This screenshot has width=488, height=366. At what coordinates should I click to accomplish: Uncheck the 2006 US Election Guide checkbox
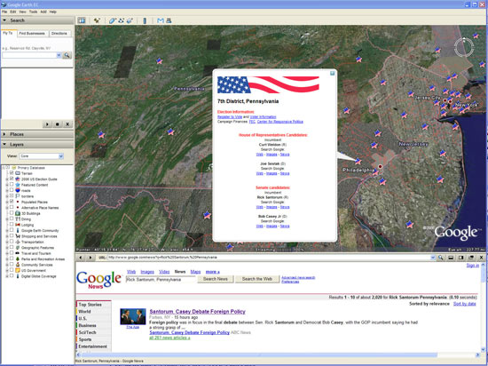12,179
